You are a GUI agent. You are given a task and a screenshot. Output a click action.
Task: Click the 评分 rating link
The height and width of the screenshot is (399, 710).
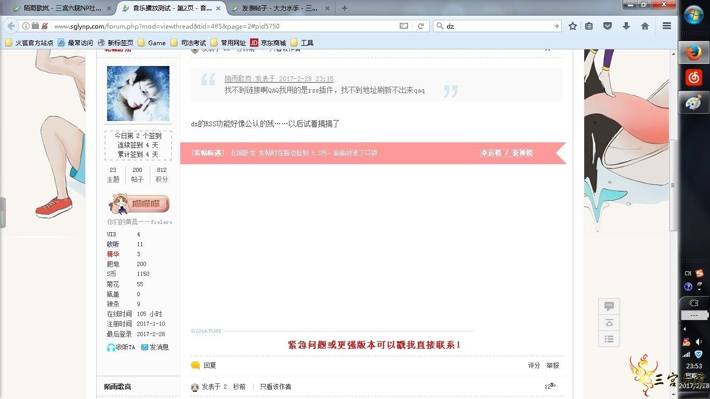pos(534,365)
